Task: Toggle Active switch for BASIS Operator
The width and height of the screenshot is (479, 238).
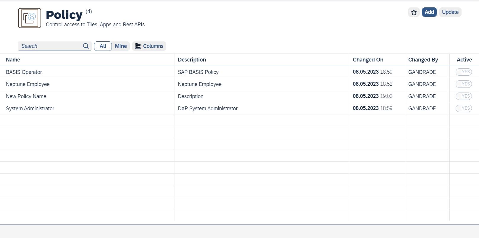Action: coord(463,72)
